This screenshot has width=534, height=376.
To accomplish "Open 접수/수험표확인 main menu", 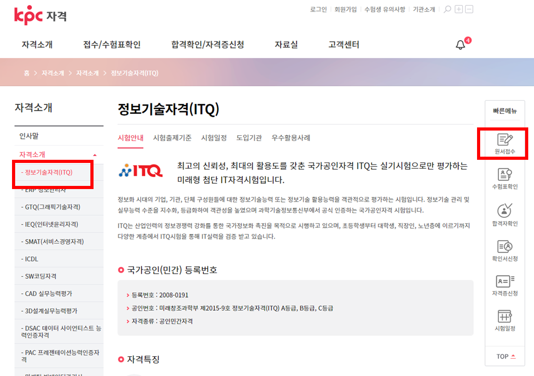I will [112, 44].
